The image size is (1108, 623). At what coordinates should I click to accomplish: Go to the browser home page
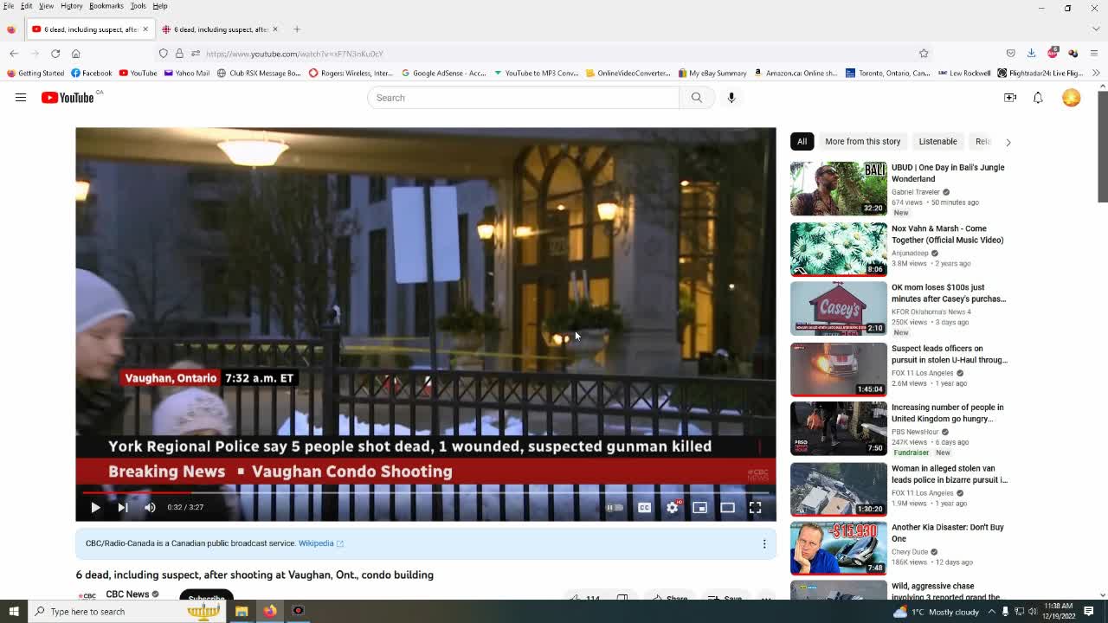[x=76, y=54]
